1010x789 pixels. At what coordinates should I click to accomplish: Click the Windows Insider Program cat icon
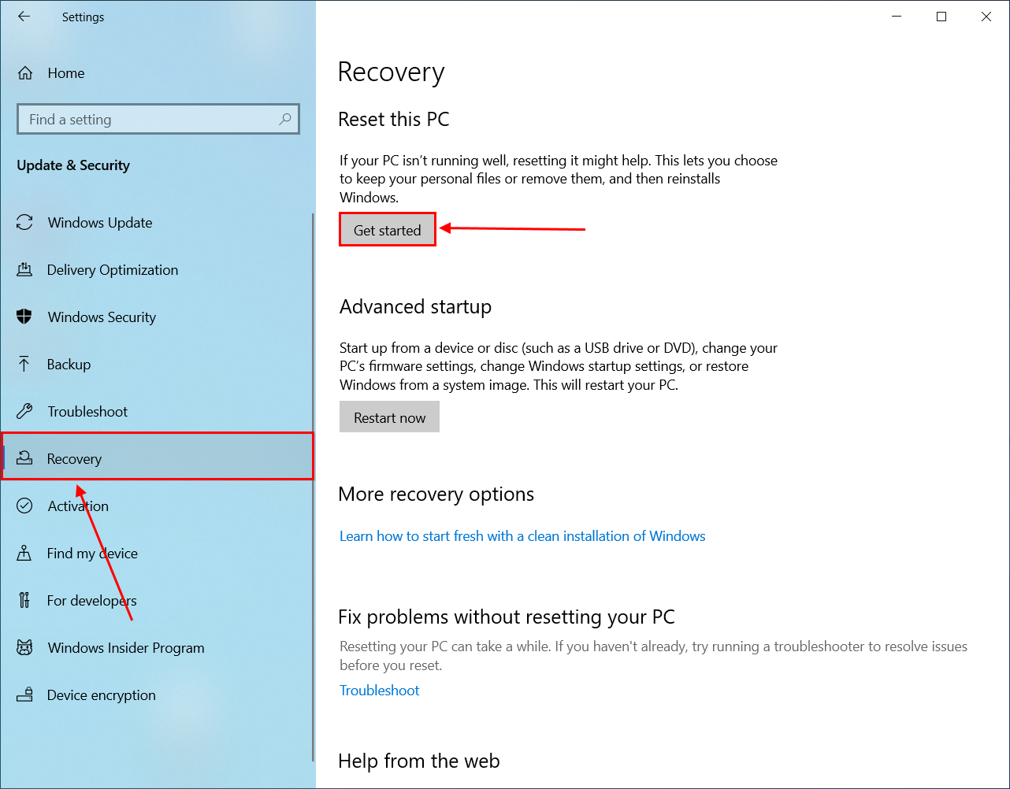coord(24,647)
